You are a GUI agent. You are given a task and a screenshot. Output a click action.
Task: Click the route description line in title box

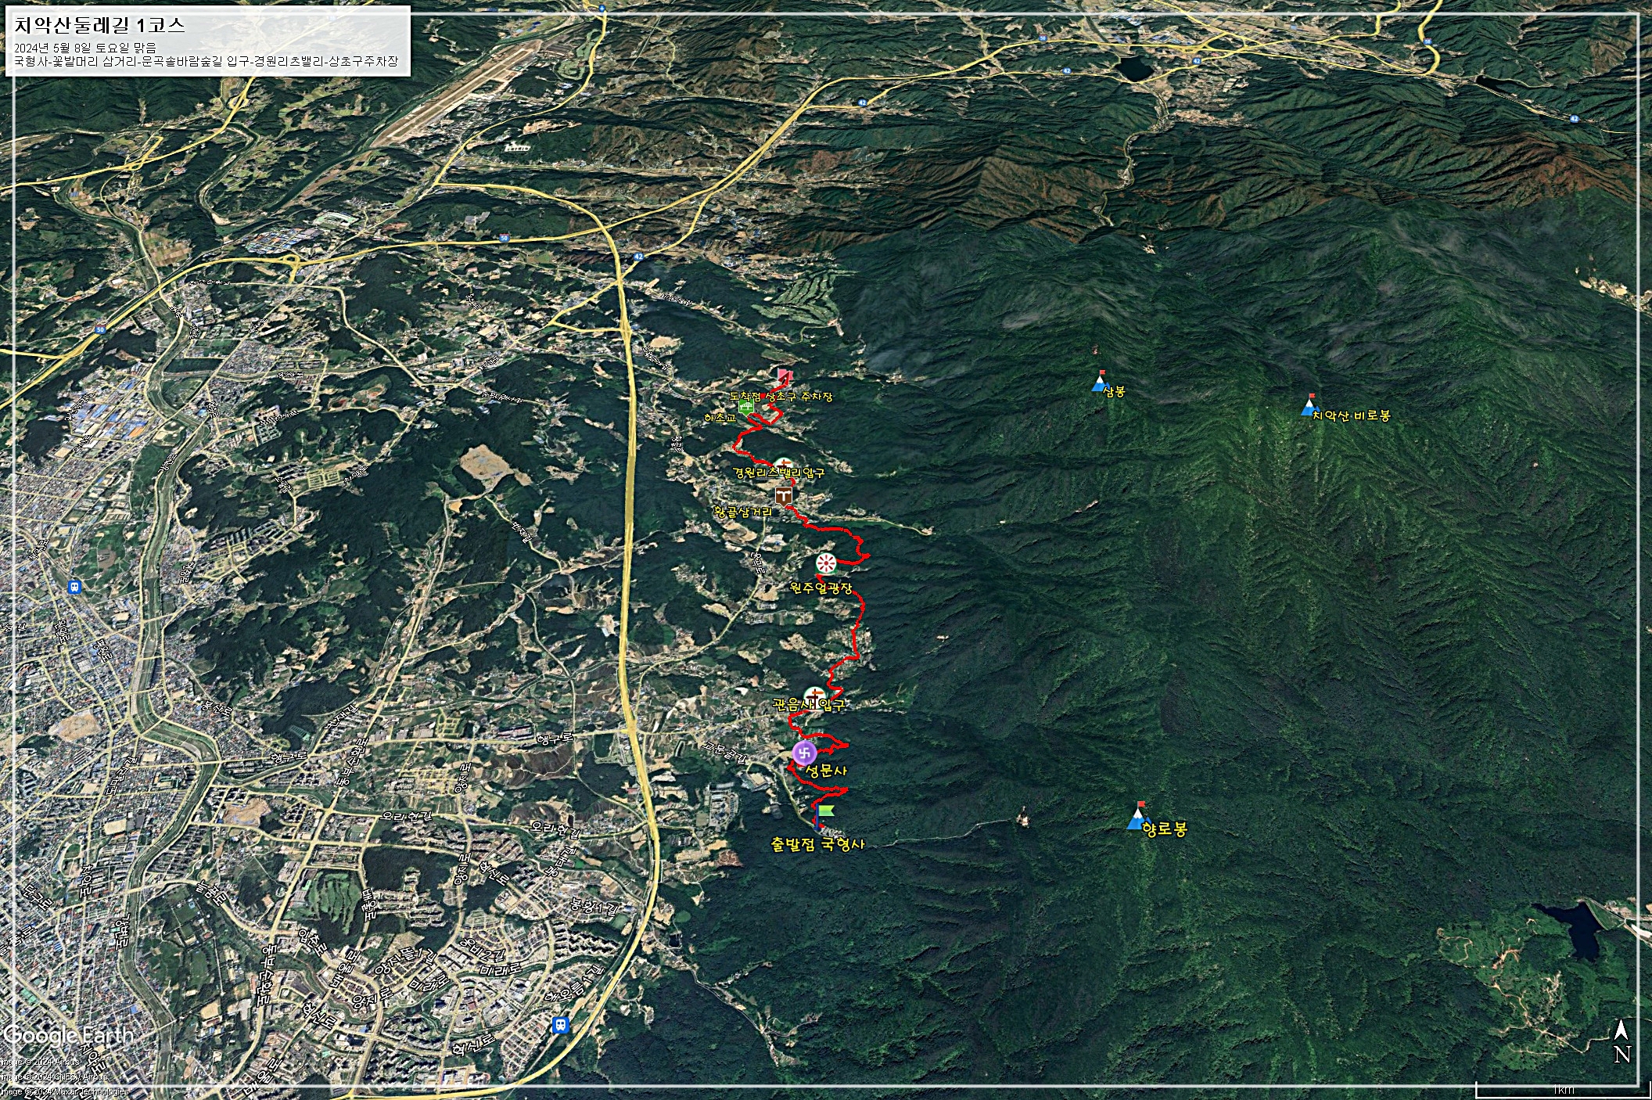point(206,60)
